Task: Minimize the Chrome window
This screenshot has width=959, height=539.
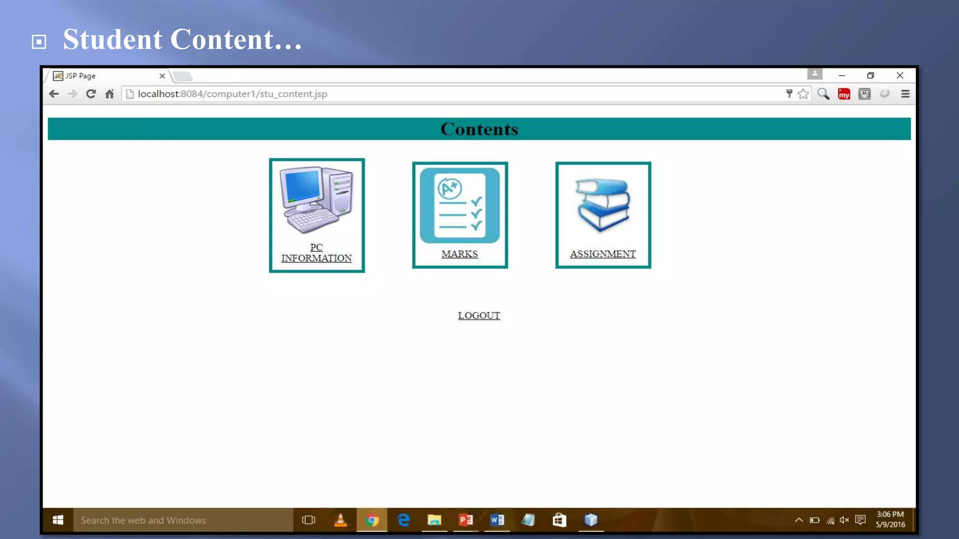Action: pos(841,75)
